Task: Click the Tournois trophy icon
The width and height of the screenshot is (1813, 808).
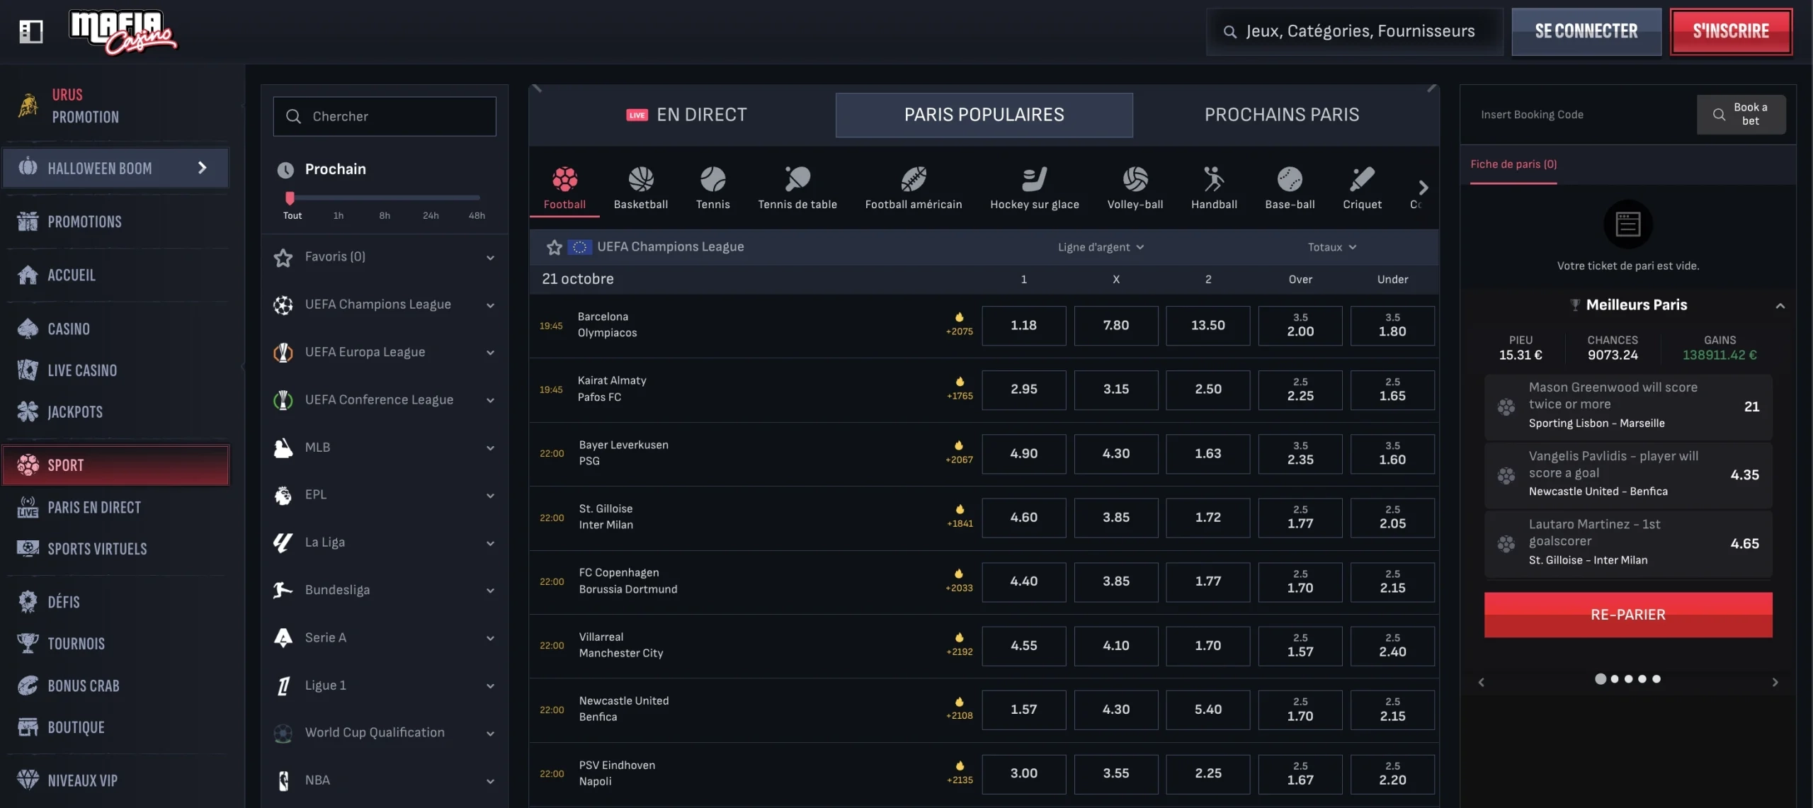Action: coord(28,643)
